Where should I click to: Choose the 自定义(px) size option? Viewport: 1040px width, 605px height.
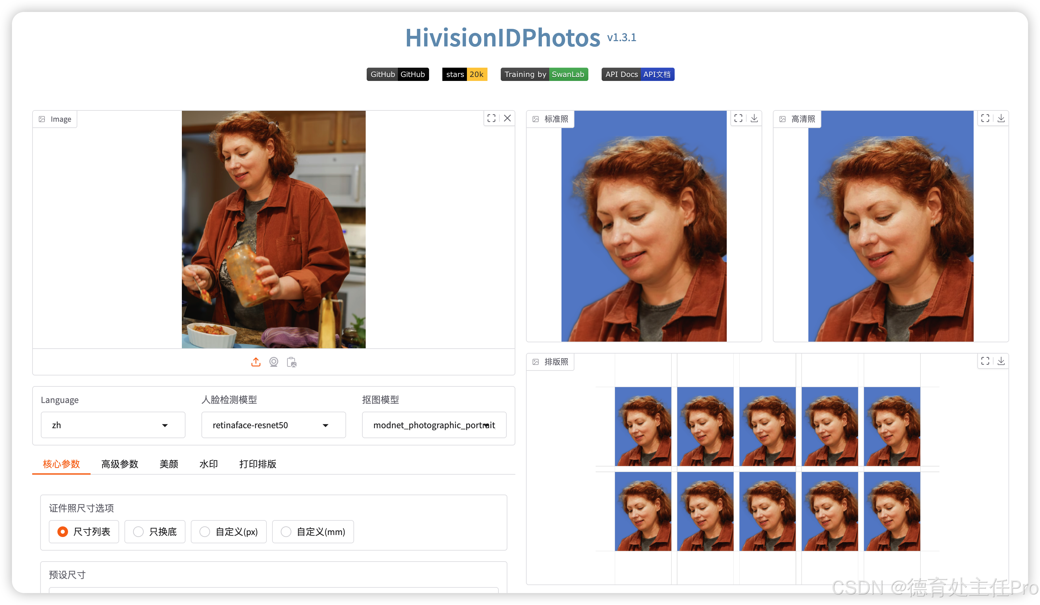tap(229, 532)
